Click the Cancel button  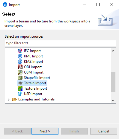[x=104, y=131]
